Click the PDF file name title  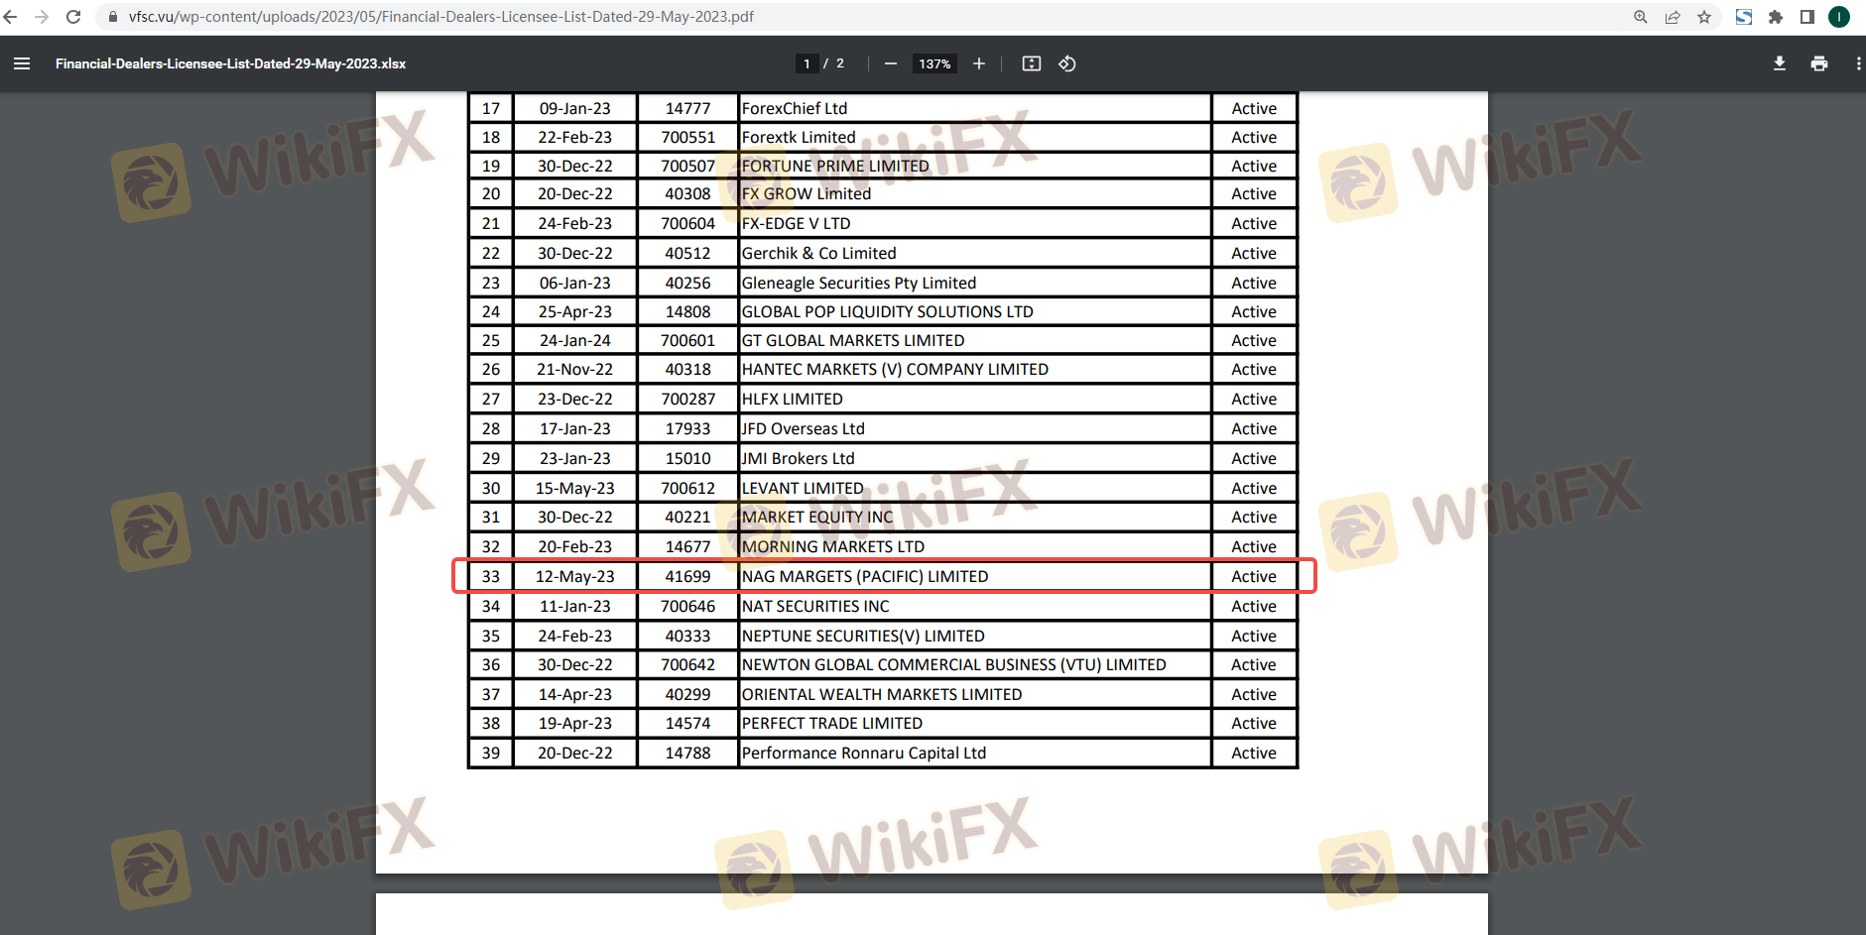click(x=230, y=63)
